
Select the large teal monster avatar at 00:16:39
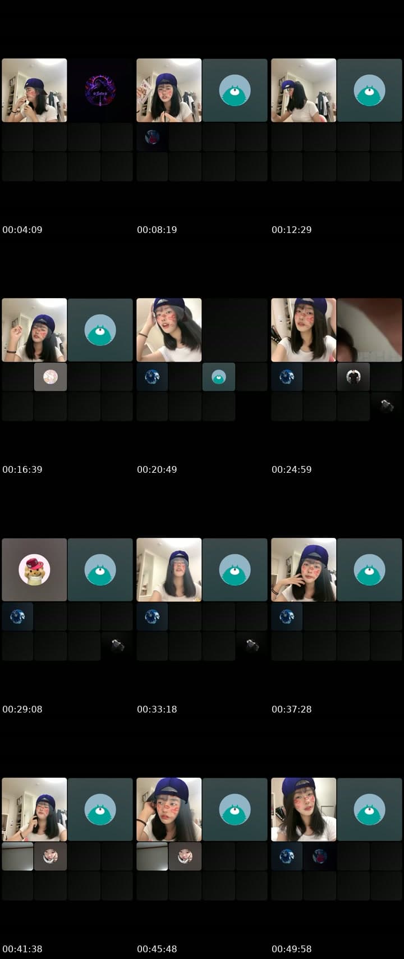tap(100, 330)
